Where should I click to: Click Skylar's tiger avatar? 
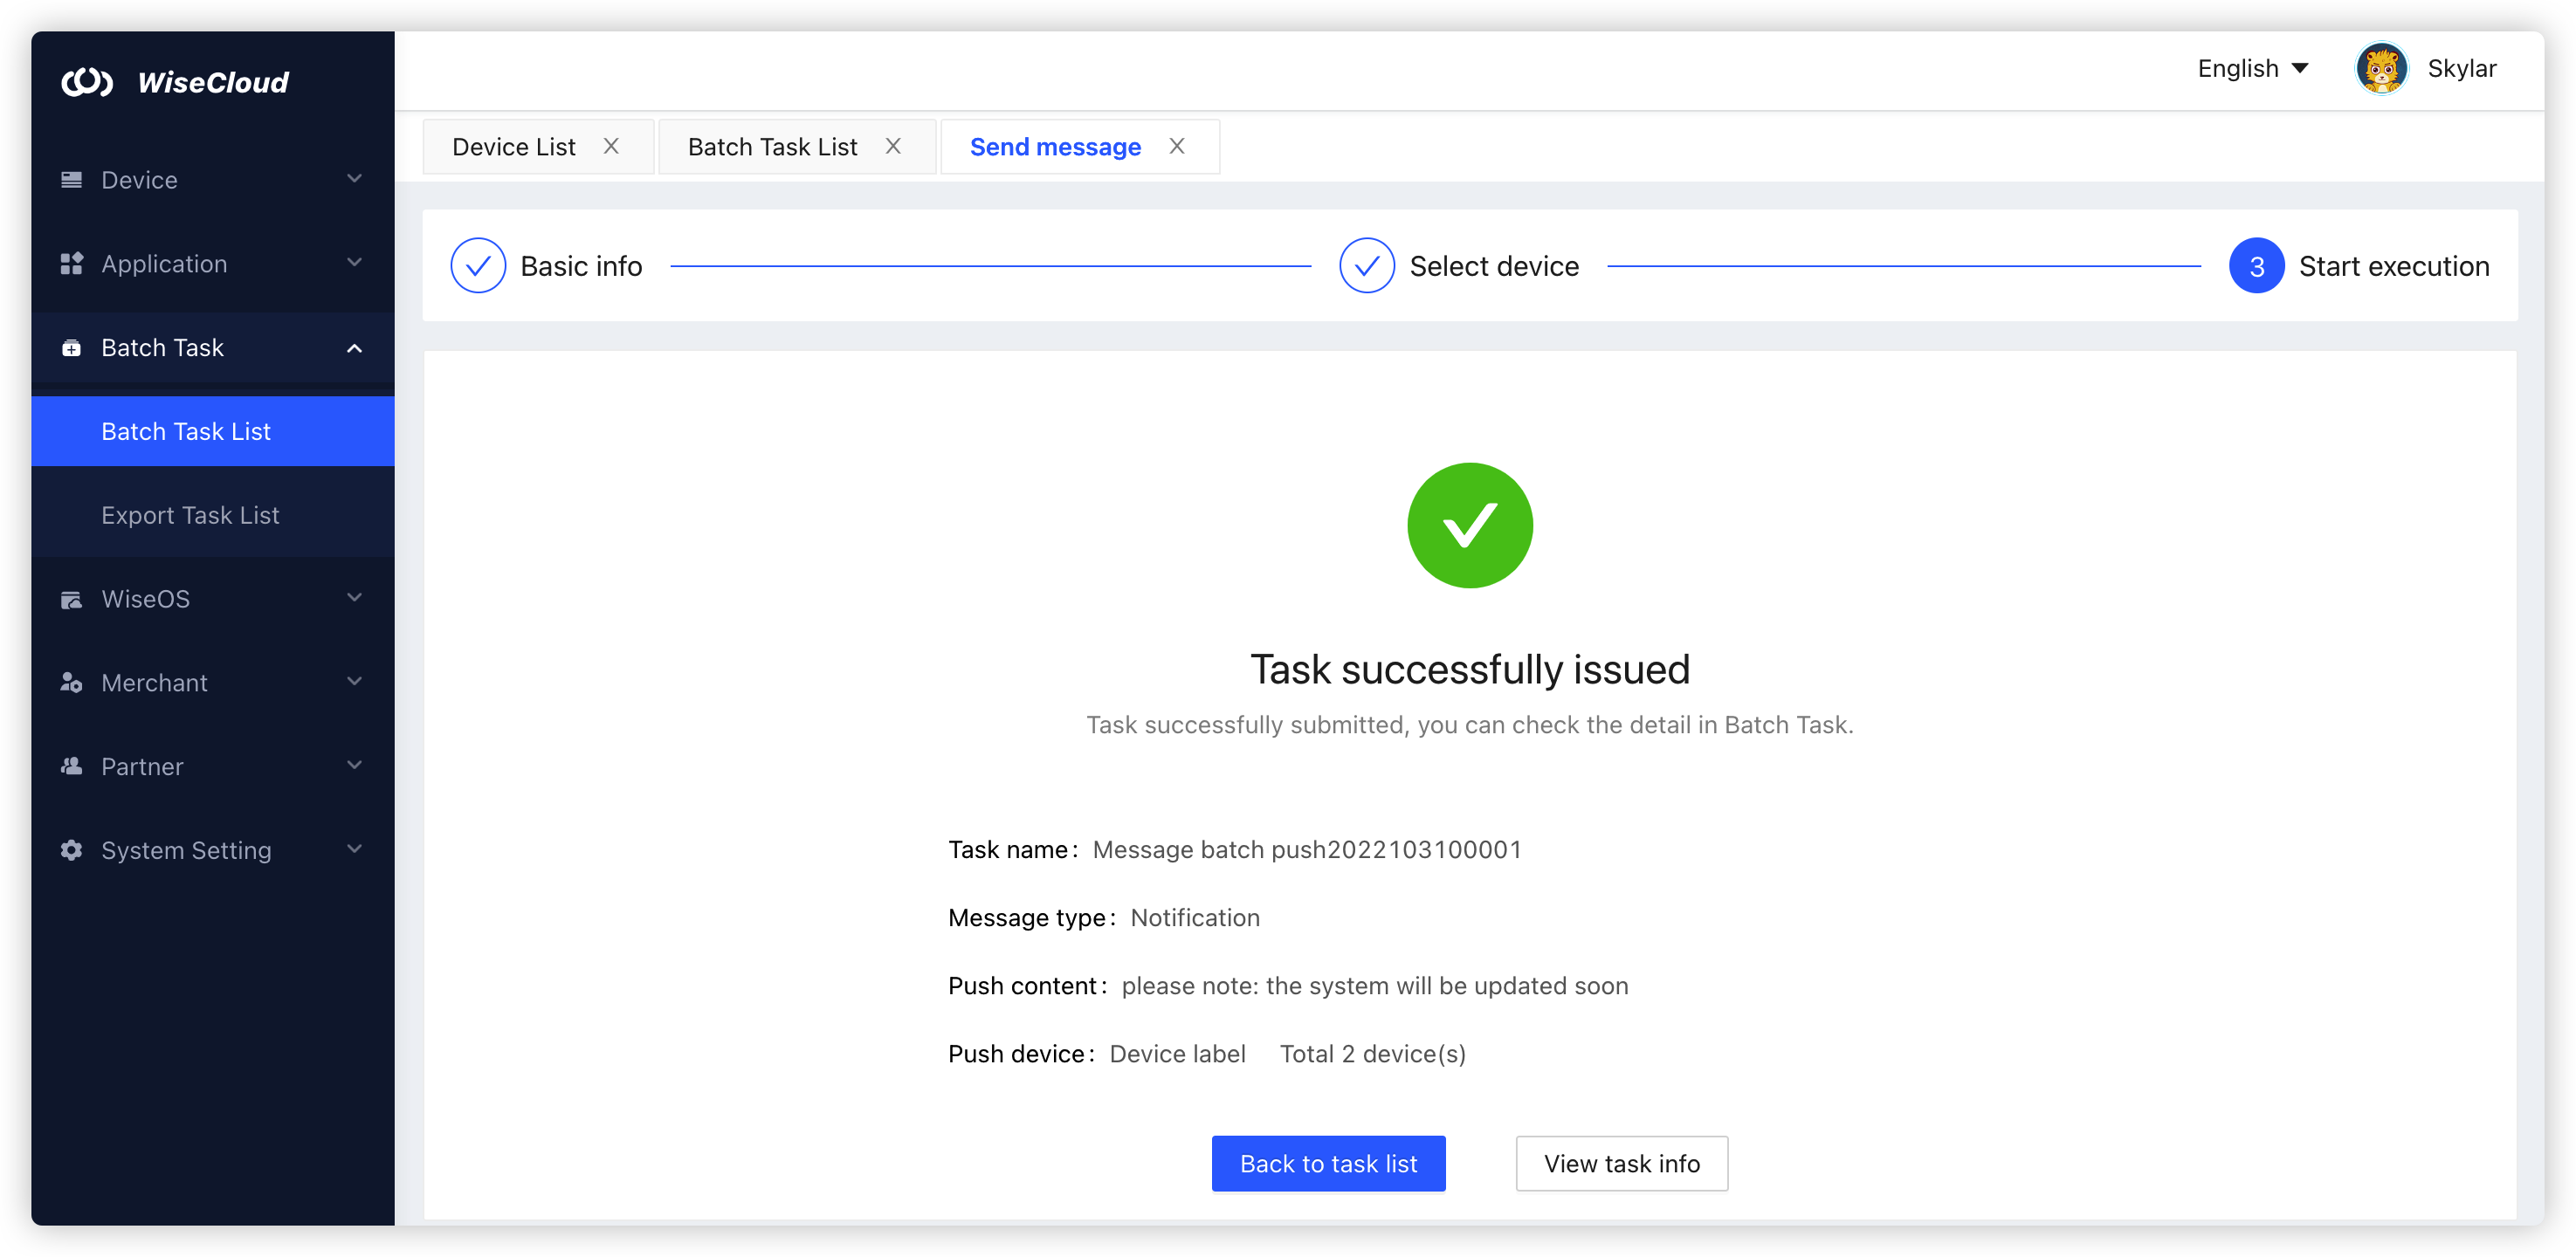pos(2381,68)
